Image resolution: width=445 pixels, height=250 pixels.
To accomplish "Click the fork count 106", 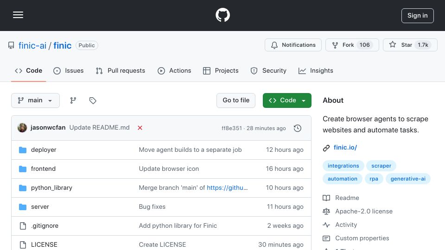I will (364, 45).
